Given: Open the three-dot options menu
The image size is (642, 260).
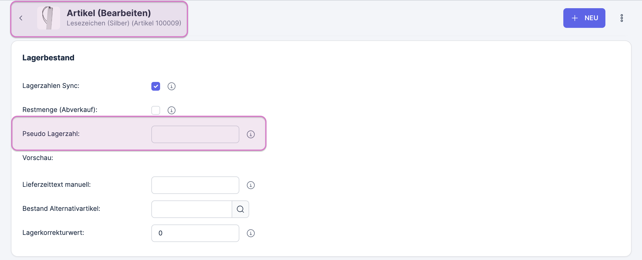Looking at the screenshot, I should pos(622,18).
